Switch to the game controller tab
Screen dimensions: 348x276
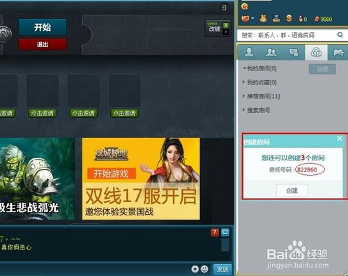338,53
